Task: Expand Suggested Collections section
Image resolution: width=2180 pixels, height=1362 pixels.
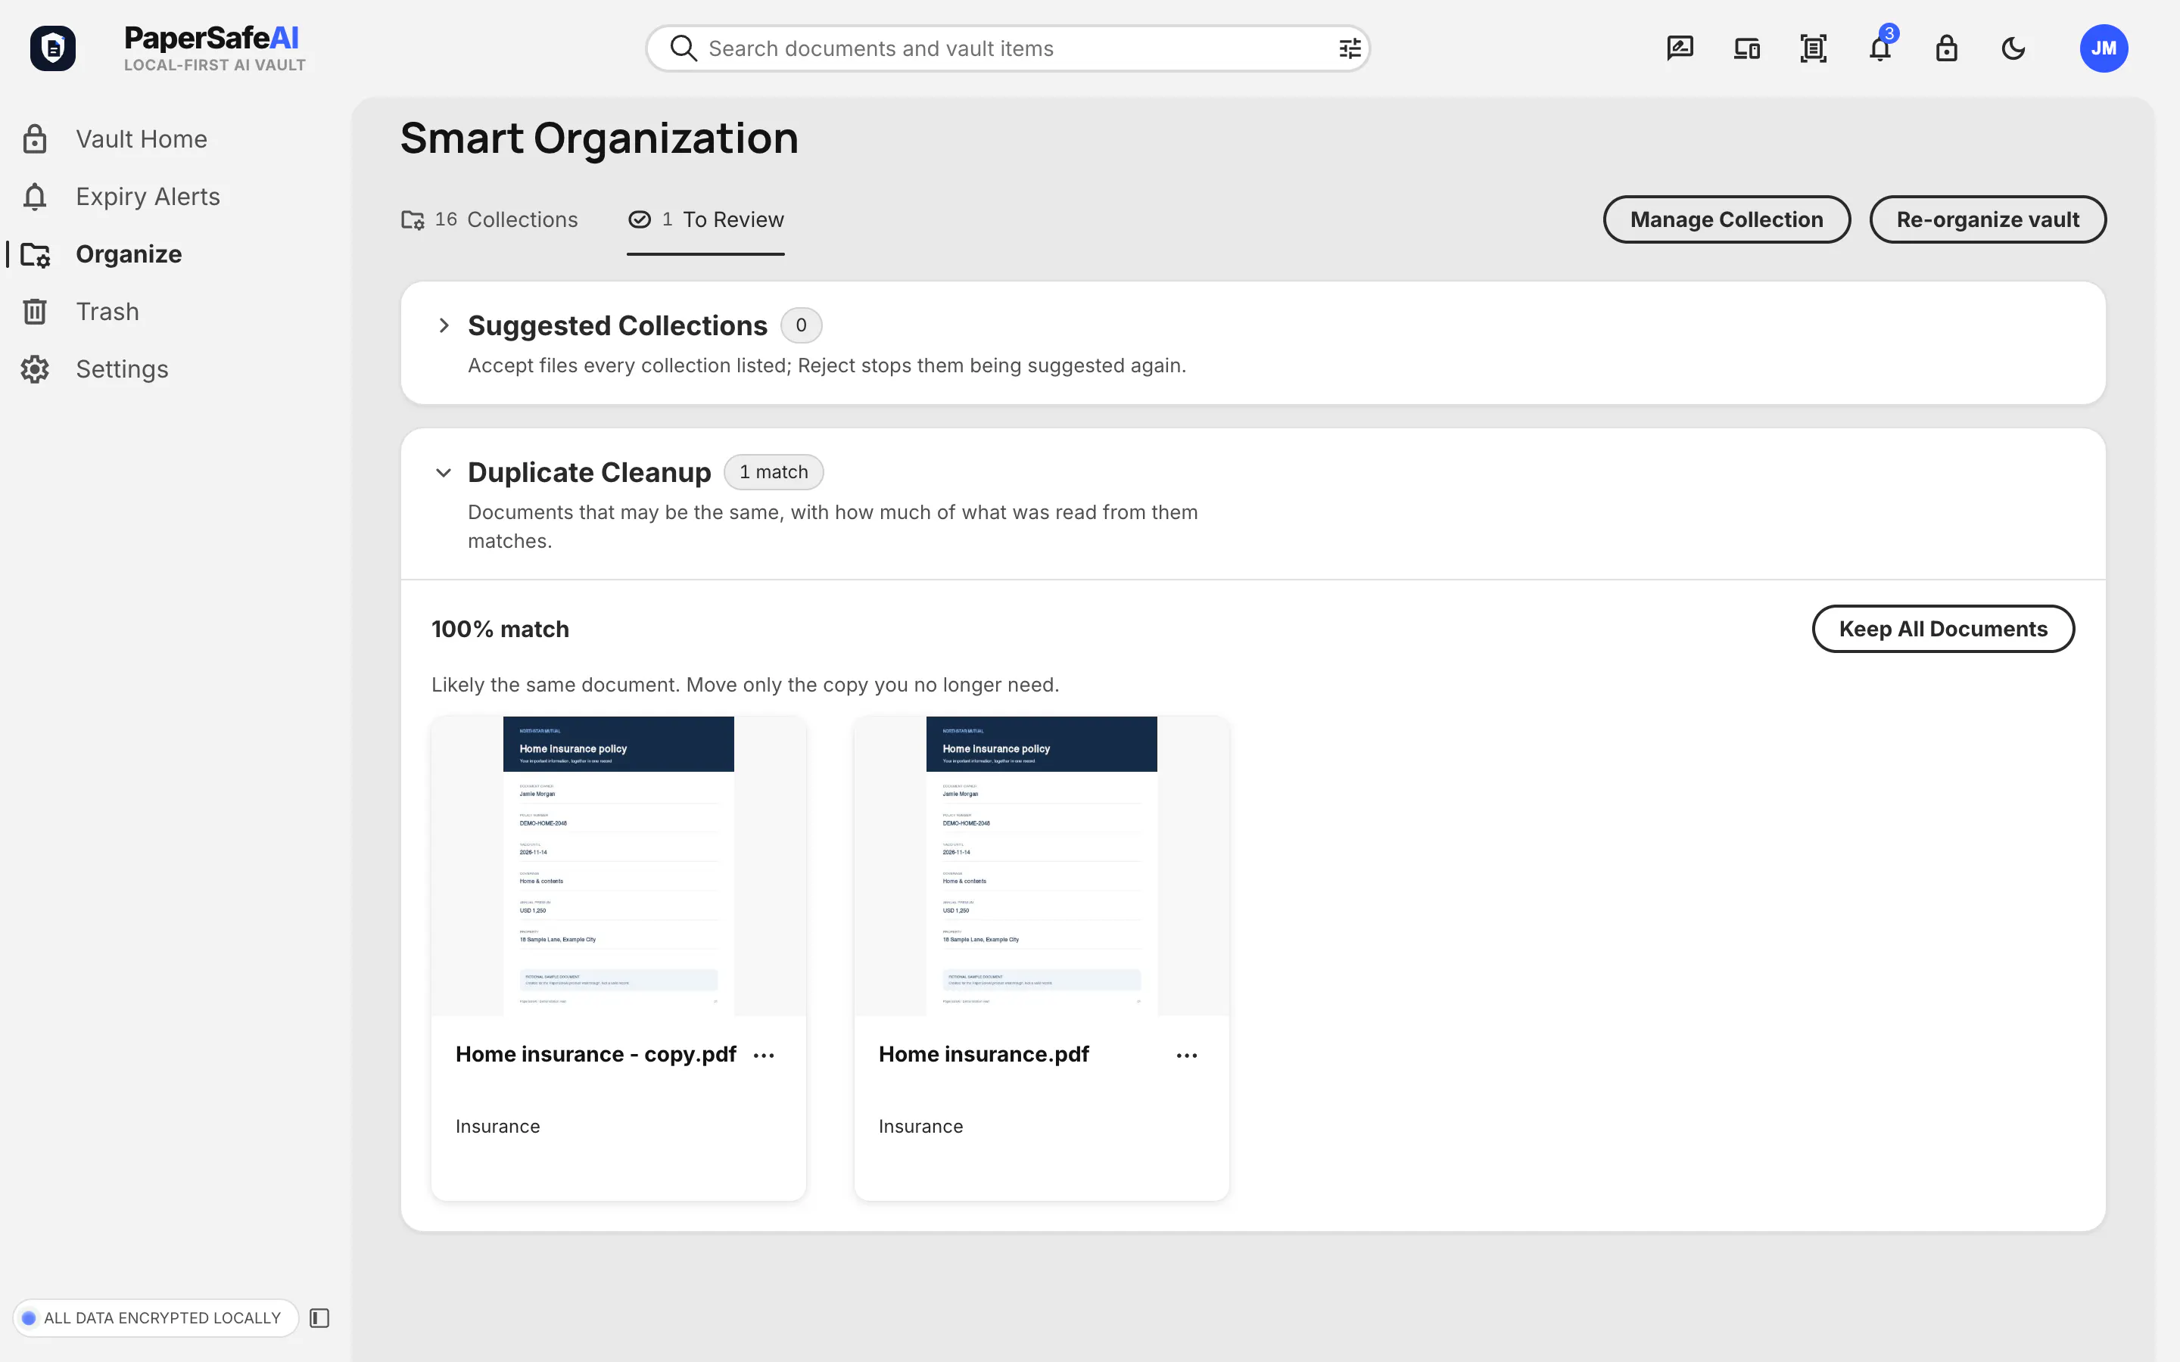Action: 444,325
